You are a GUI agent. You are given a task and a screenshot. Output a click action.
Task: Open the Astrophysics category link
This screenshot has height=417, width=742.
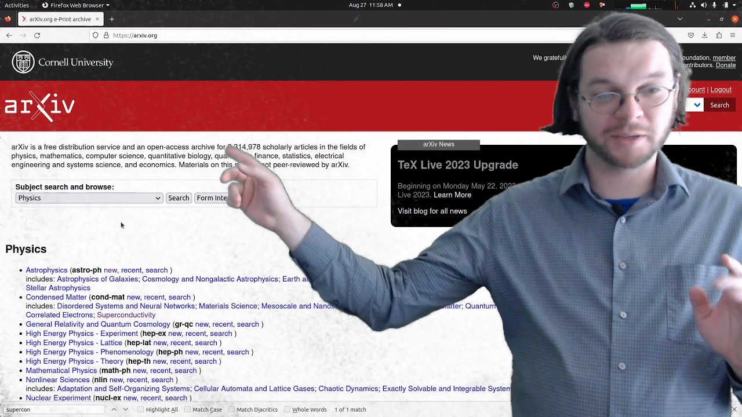click(x=46, y=270)
